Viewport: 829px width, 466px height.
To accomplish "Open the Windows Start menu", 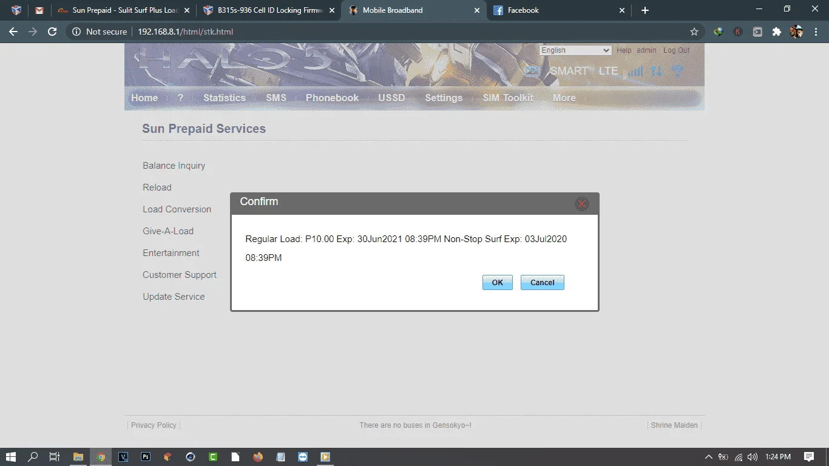I will point(10,457).
